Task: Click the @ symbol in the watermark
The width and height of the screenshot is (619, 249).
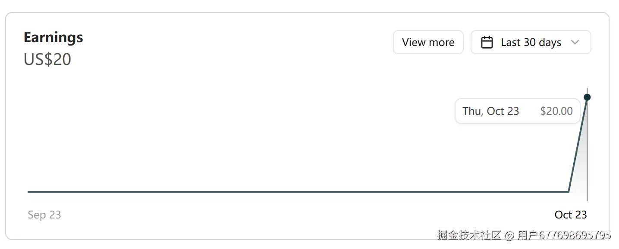Action: [509, 235]
